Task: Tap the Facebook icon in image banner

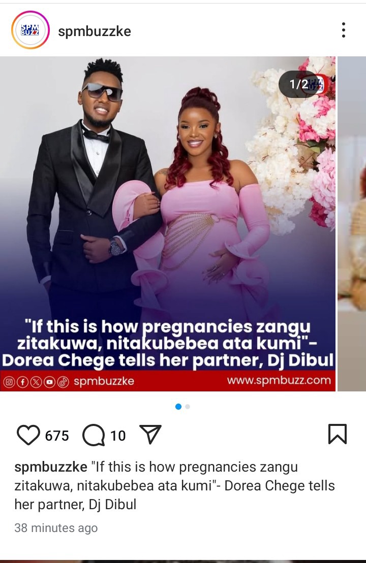Action: tap(22, 382)
